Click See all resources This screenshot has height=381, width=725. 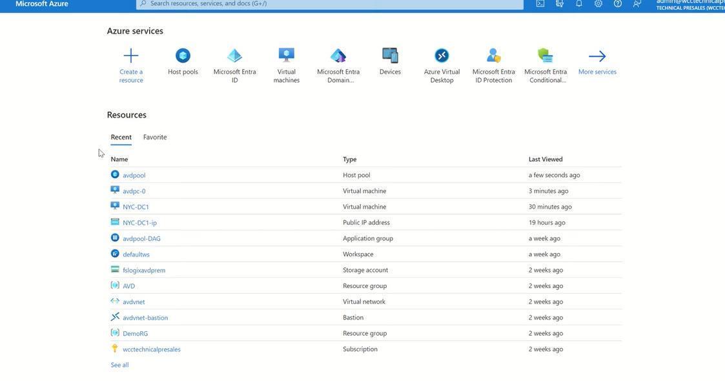(120, 365)
